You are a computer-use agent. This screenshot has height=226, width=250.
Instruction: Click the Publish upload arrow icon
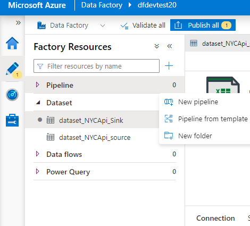coord(178,25)
